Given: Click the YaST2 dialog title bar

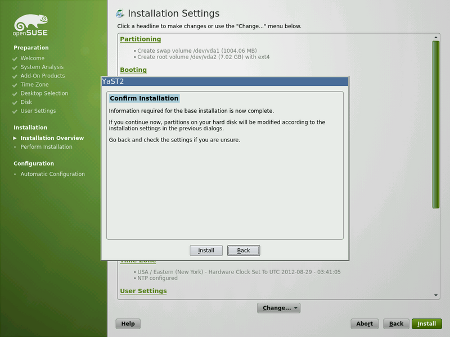Looking at the screenshot, I should [x=224, y=81].
